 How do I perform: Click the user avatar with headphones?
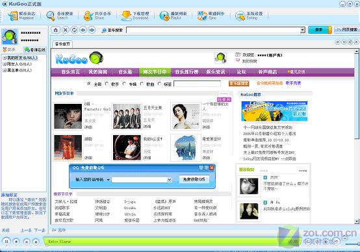pyautogui.click(x=10, y=36)
